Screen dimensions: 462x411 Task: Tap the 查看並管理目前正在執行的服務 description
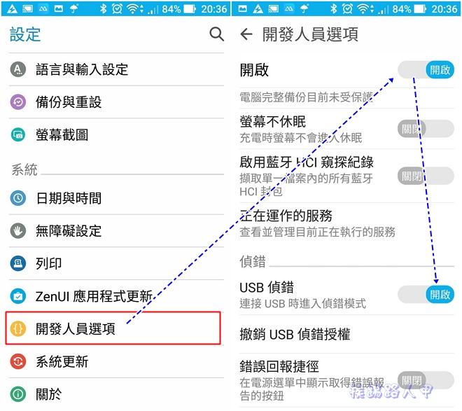tap(317, 232)
